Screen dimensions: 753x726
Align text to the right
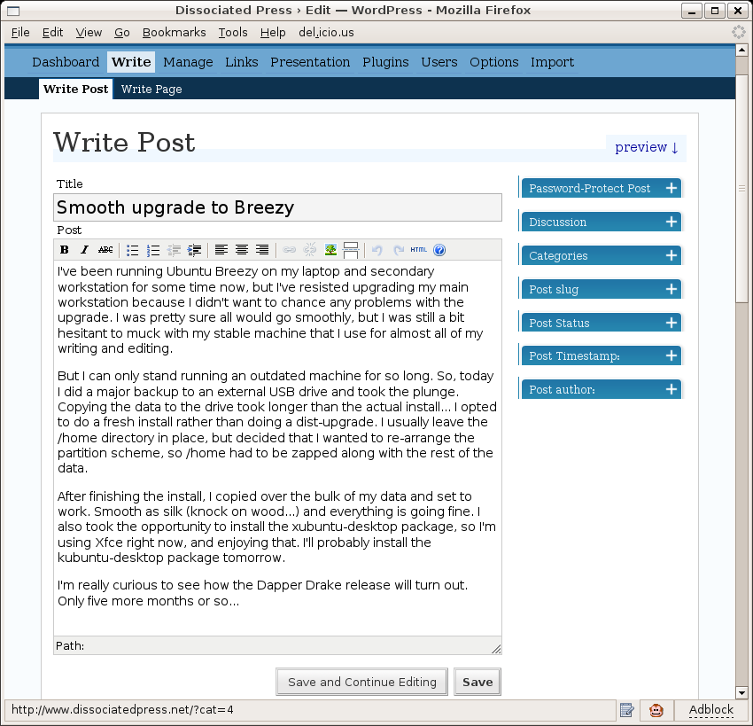pos(262,250)
